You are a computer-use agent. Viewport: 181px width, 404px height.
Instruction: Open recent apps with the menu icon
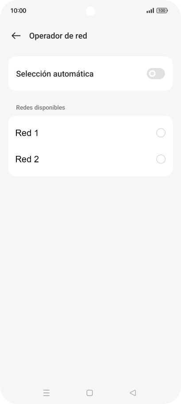tap(46, 392)
